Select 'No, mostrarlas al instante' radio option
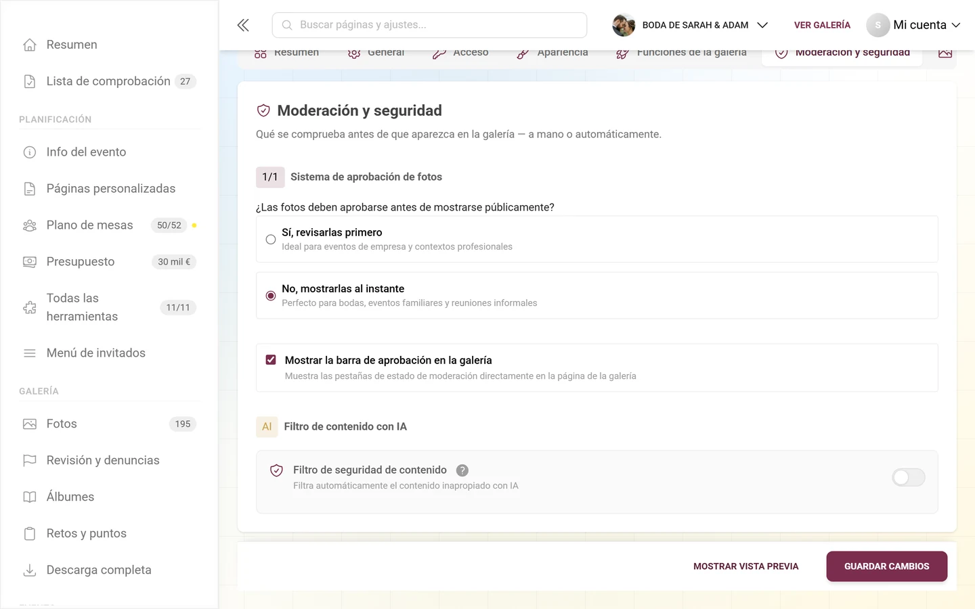This screenshot has height=609, width=975. [271, 296]
